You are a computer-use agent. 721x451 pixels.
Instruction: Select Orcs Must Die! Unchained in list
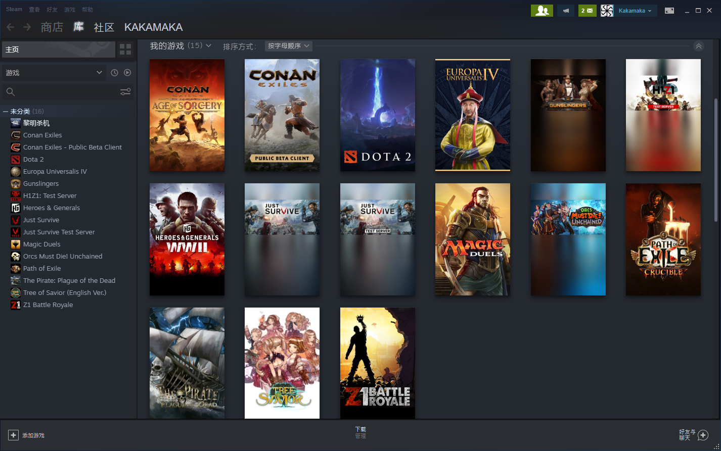(63, 256)
